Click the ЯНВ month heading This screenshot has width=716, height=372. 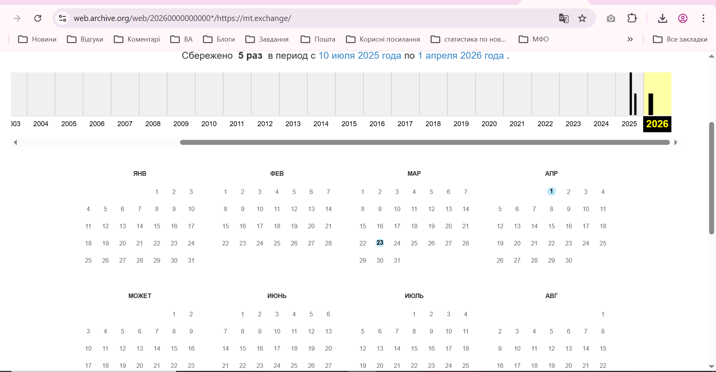pyautogui.click(x=140, y=174)
